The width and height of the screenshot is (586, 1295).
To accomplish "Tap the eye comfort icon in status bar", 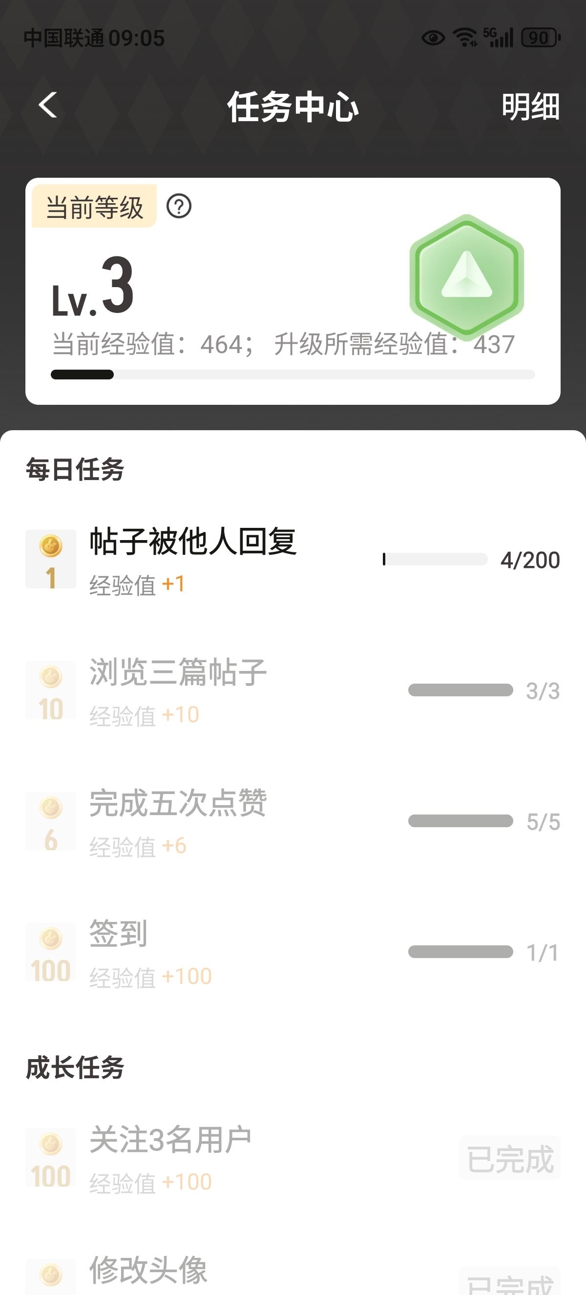I will point(433,38).
